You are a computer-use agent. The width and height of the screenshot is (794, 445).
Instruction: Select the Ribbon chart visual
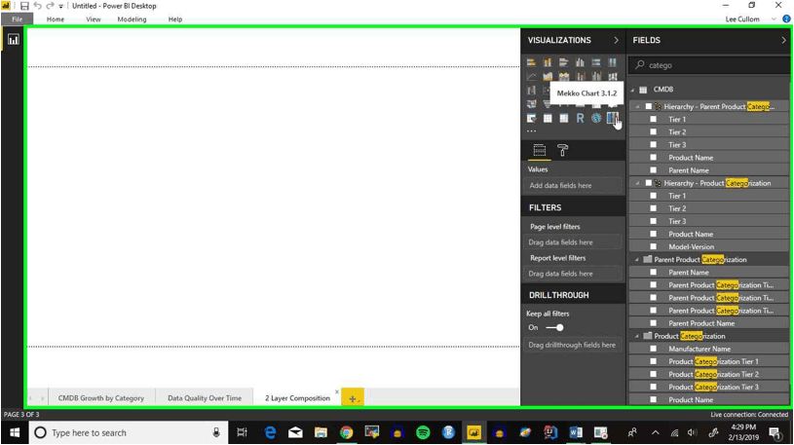pyautogui.click(x=613, y=77)
